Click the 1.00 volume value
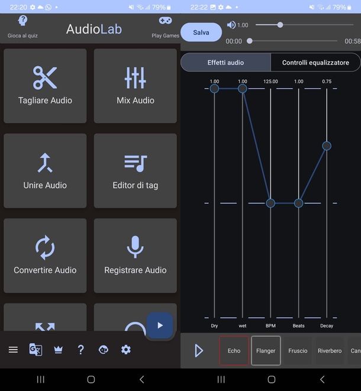This screenshot has height=391, width=361. 243,25
